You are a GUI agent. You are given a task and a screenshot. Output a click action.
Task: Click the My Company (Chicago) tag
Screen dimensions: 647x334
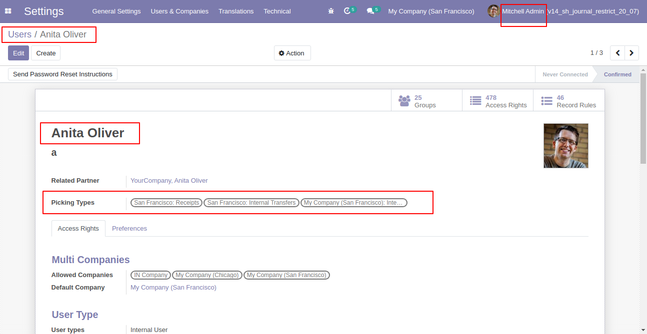coord(207,275)
